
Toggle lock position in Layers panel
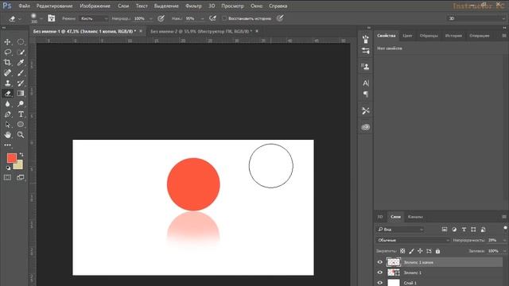pos(420,251)
